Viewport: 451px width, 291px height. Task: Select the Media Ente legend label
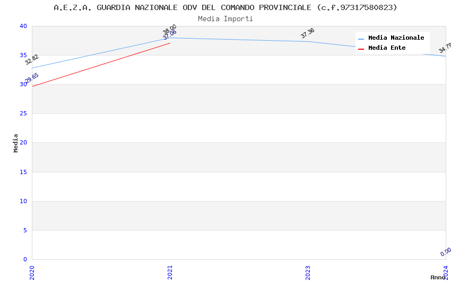[387, 48]
